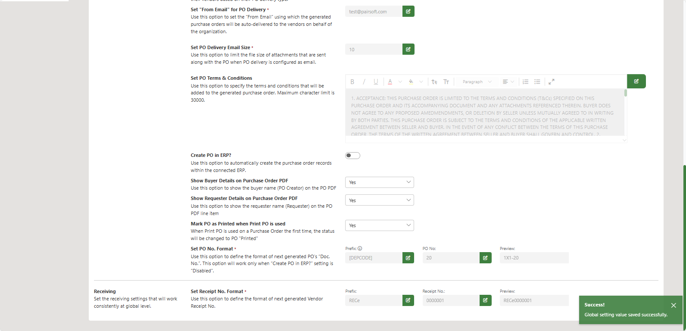Open the font color dropdown arrow
686x331 pixels.
point(400,81)
